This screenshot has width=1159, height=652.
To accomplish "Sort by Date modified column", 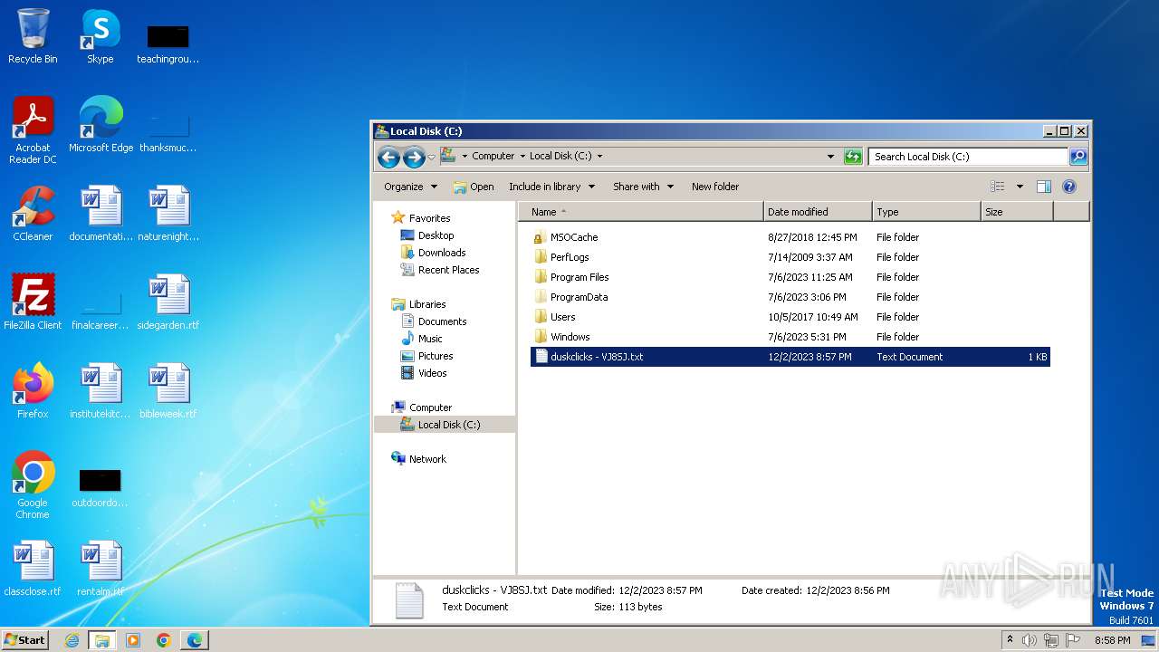I will (x=818, y=212).
